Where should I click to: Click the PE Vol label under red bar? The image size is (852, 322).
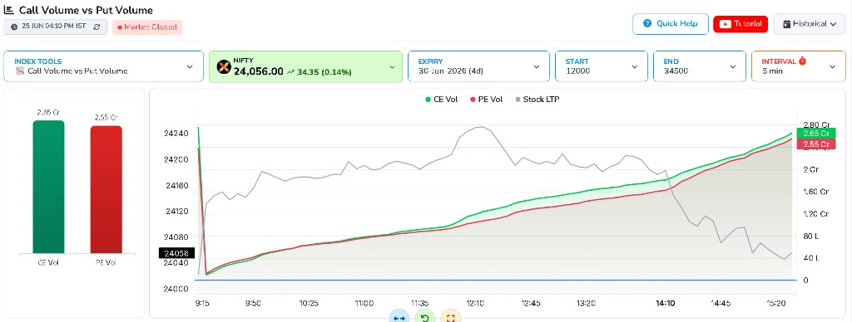[x=106, y=262]
